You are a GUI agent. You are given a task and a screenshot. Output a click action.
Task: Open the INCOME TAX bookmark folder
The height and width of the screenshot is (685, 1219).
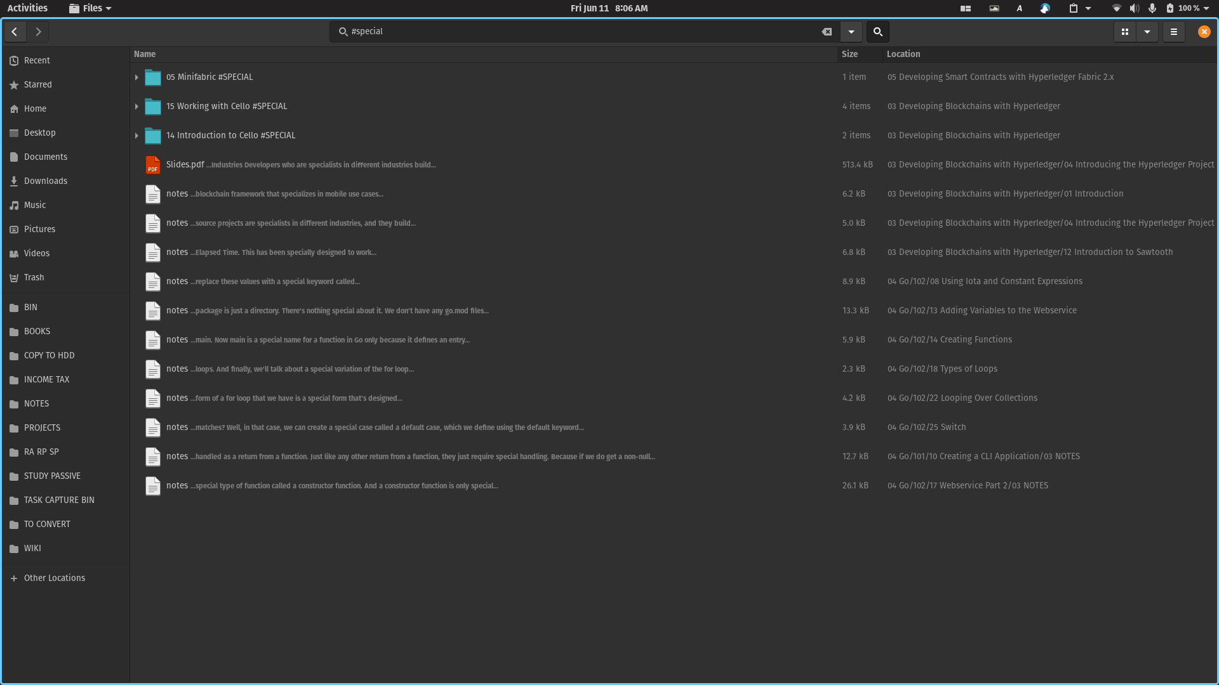[65, 379]
